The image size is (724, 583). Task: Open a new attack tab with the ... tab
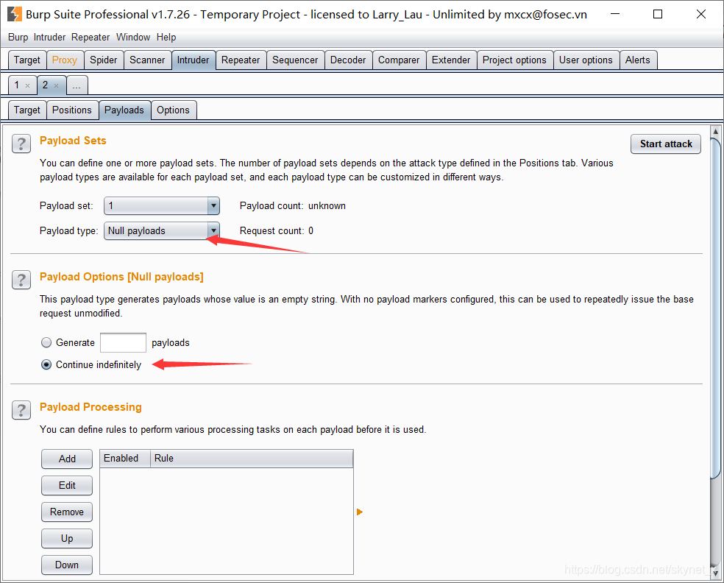coord(77,85)
